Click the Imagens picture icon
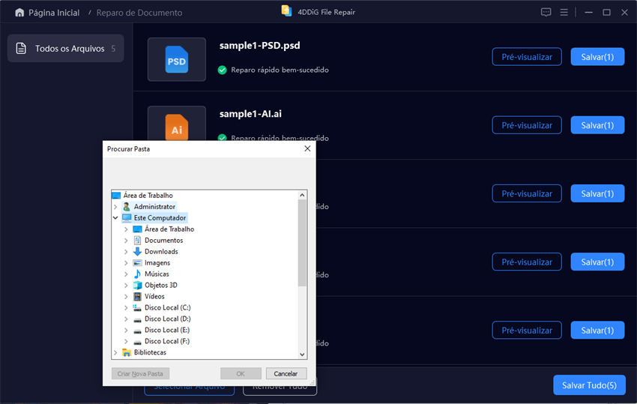The width and height of the screenshot is (637, 404). pos(137,263)
